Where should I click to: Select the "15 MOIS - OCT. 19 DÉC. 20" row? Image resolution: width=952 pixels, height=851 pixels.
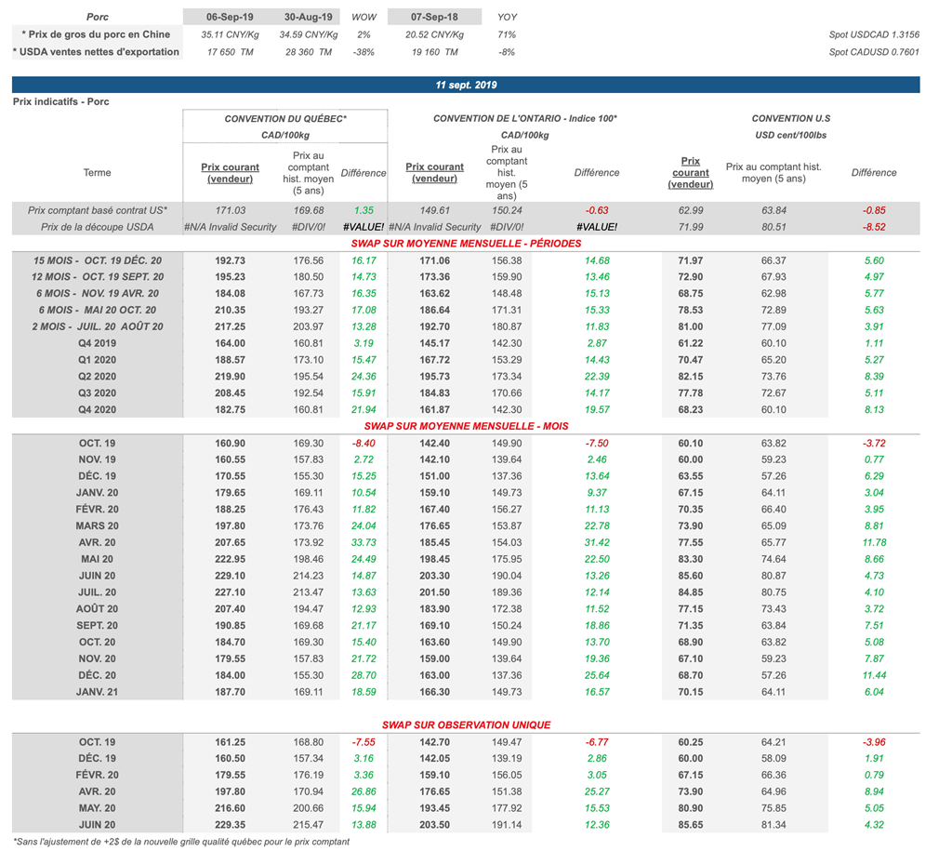coord(97,260)
